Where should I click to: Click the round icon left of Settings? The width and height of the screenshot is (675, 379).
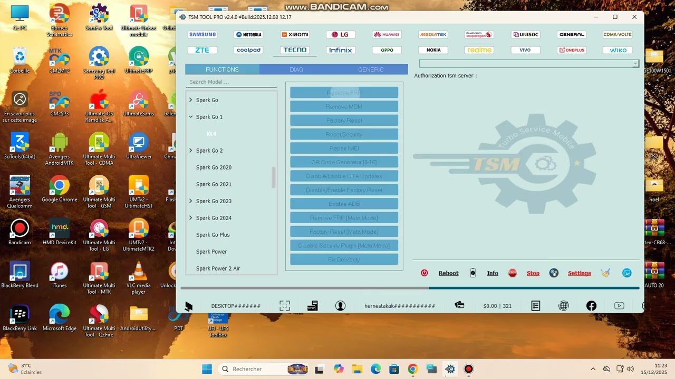click(x=554, y=273)
